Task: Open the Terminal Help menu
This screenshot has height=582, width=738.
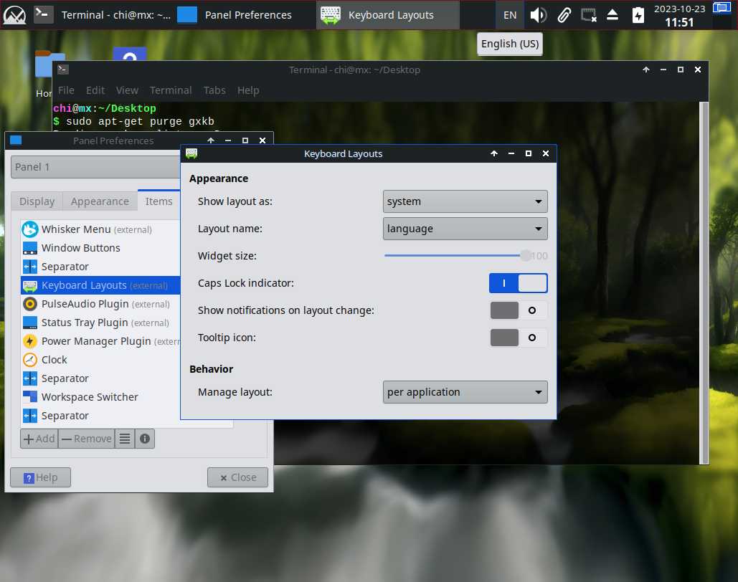Action: [248, 90]
